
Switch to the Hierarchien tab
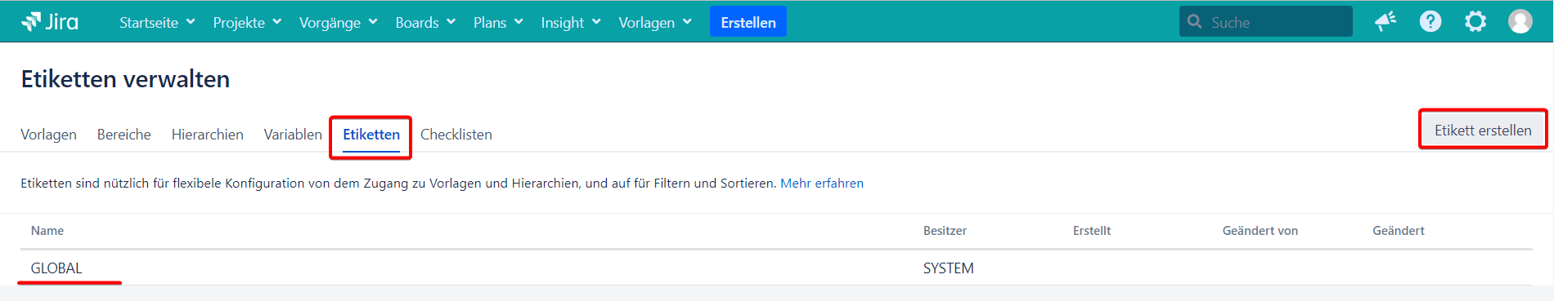click(x=208, y=135)
